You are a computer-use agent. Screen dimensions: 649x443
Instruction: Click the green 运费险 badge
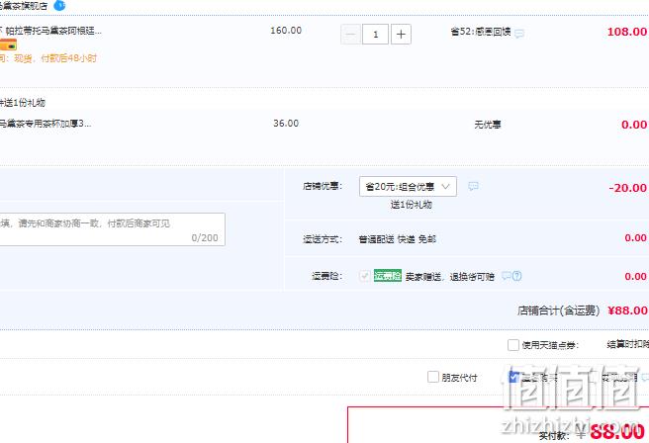click(x=388, y=276)
